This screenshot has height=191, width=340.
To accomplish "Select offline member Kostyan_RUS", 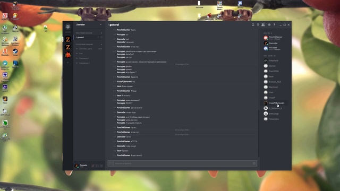I will pos(275,82).
